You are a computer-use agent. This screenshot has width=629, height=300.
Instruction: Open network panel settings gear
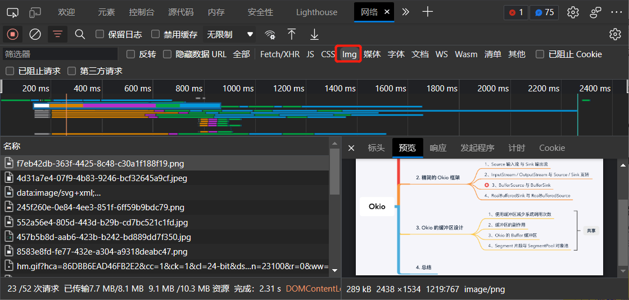point(615,34)
